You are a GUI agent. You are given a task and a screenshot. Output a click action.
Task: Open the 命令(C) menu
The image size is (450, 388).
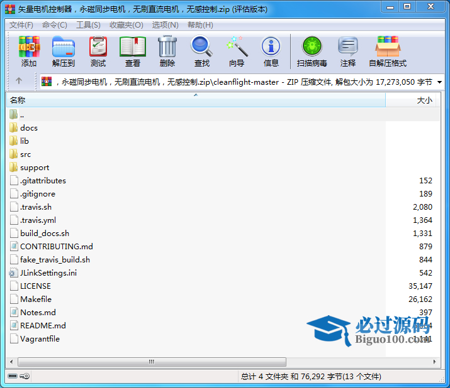point(55,25)
